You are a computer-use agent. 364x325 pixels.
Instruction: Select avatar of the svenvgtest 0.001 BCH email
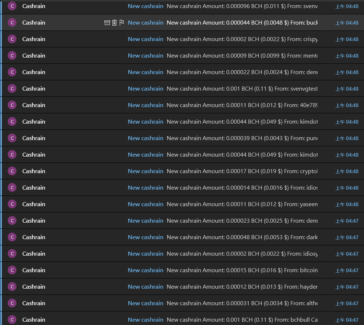[12, 88]
